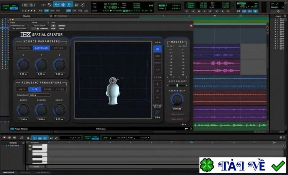288x175 pixels.
Task: Open the Tracks list options icon in edit window
Action: coord(51,16)
